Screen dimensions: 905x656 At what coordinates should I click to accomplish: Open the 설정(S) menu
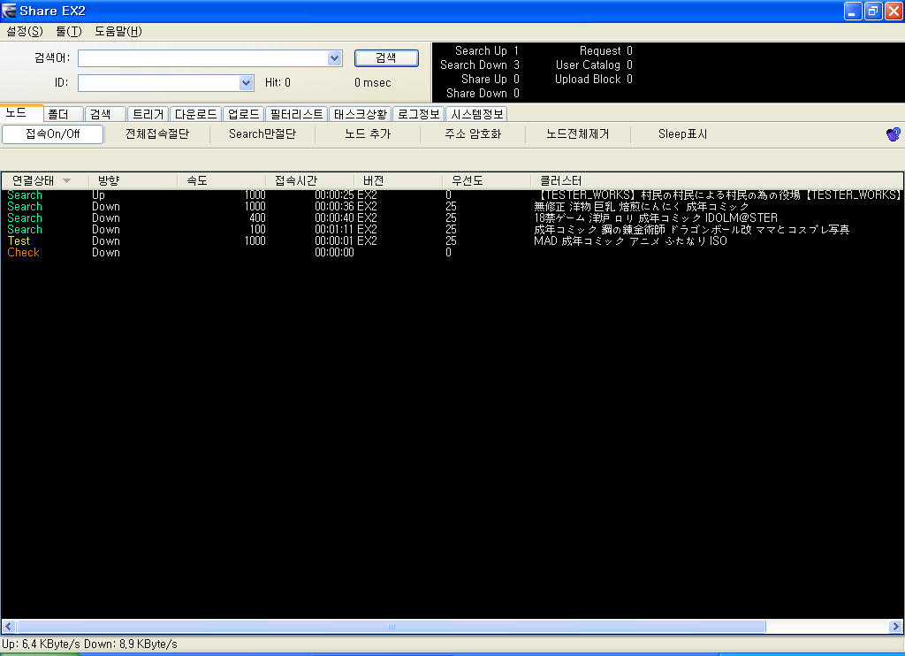(x=24, y=31)
